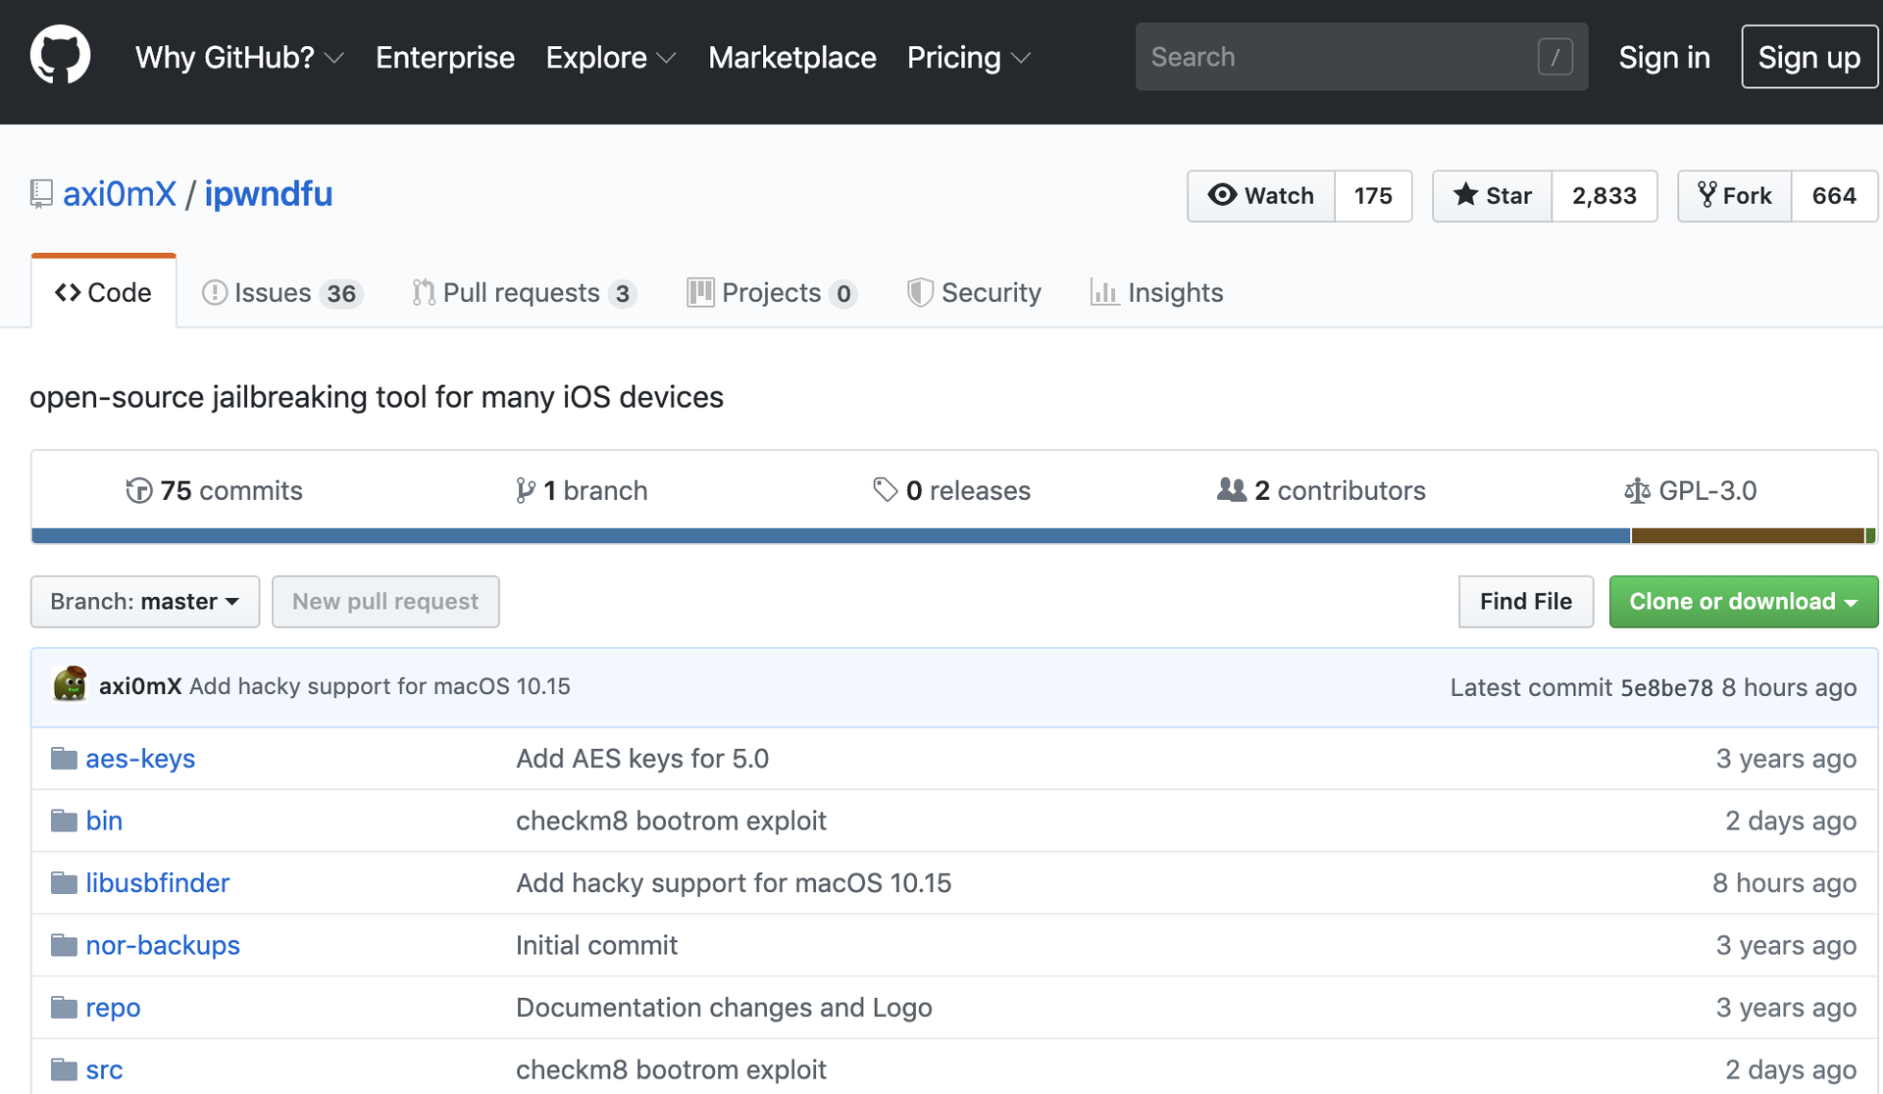Select the src folder icon
1883x1094 pixels.
click(x=65, y=1069)
